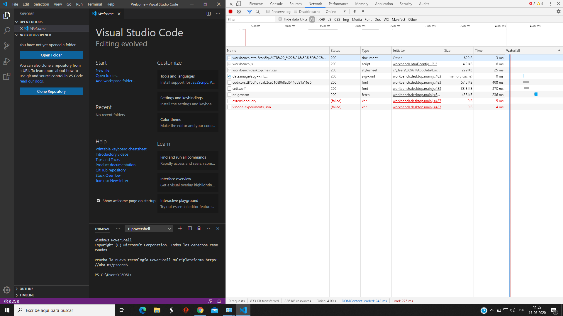
Task: Clear the network log in DevTools
Action: 239,11
